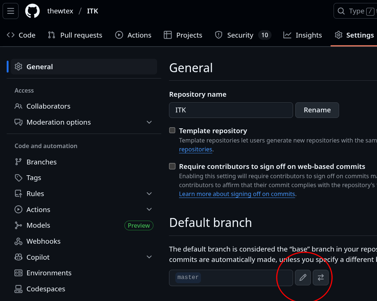The image size is (377, 301).
Task: Click the Environments server icon in sidebar
Action: coord(18,273)
